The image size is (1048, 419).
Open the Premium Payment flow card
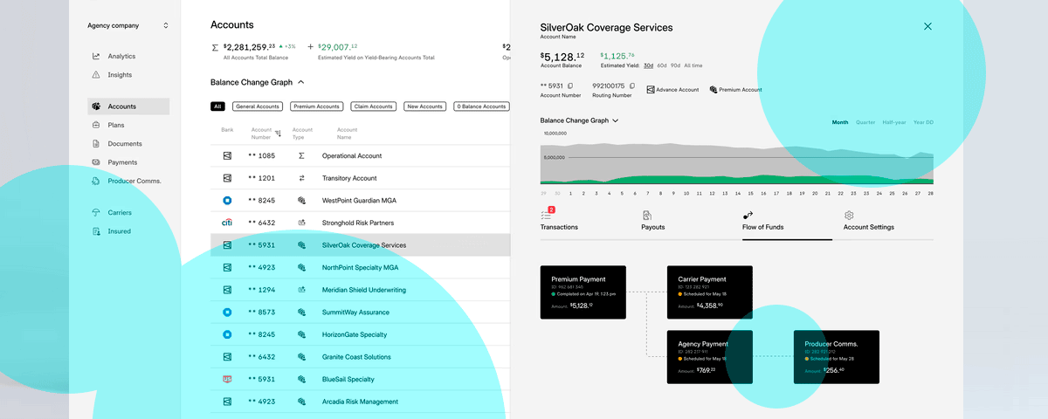(583, 292)
